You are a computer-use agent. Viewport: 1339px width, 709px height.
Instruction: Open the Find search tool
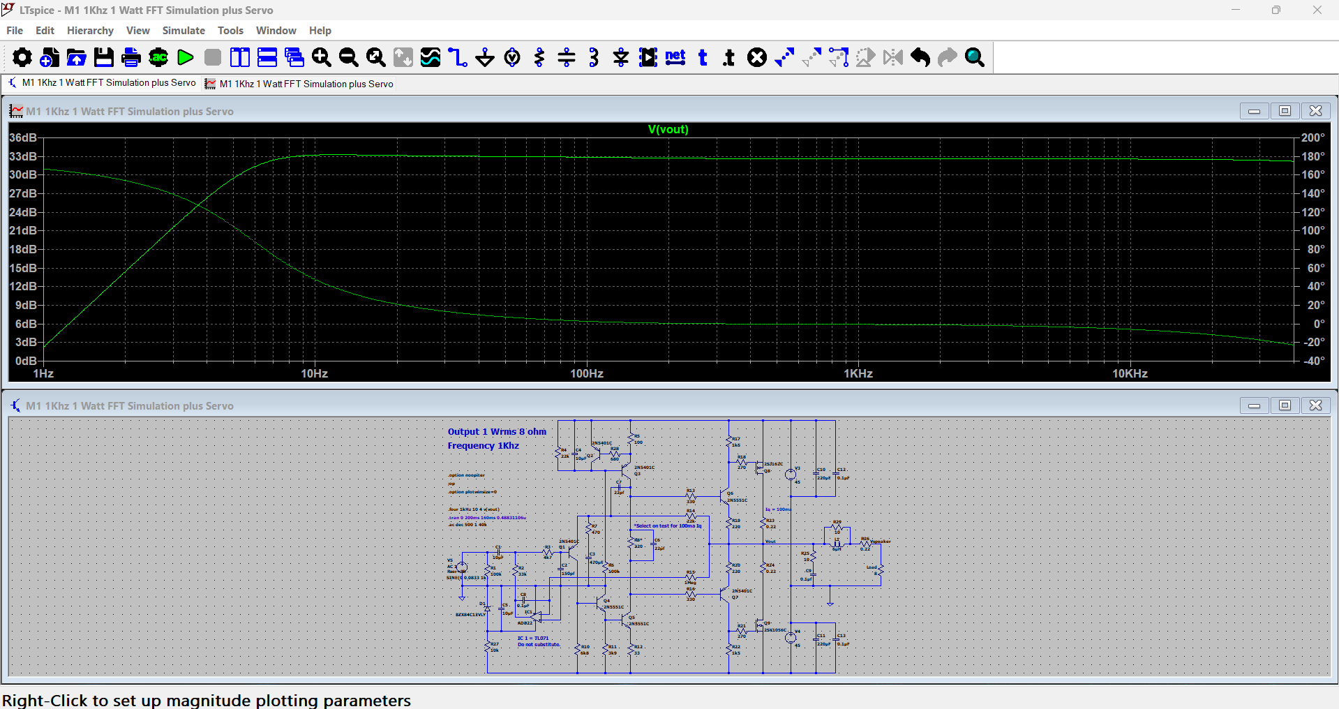[975, 57]
